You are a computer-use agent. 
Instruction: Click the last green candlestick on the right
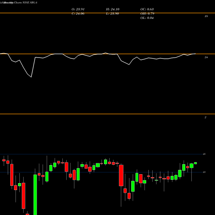pyautogui.click(x=196, y=163)
